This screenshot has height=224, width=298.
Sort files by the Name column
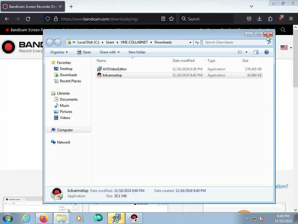click(101, 61)
